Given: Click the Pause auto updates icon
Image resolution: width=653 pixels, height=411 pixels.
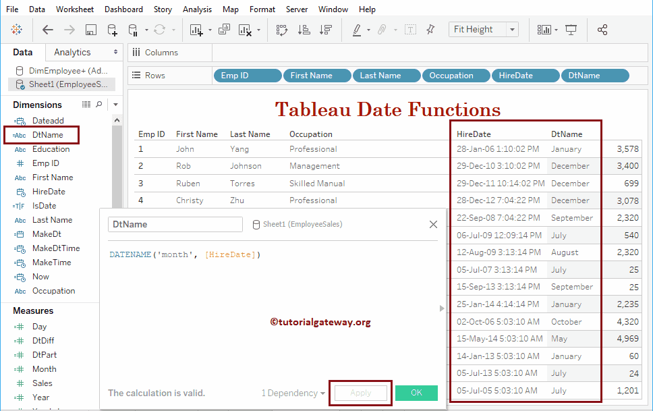Looking at the screenshot, I should point(133,30).
